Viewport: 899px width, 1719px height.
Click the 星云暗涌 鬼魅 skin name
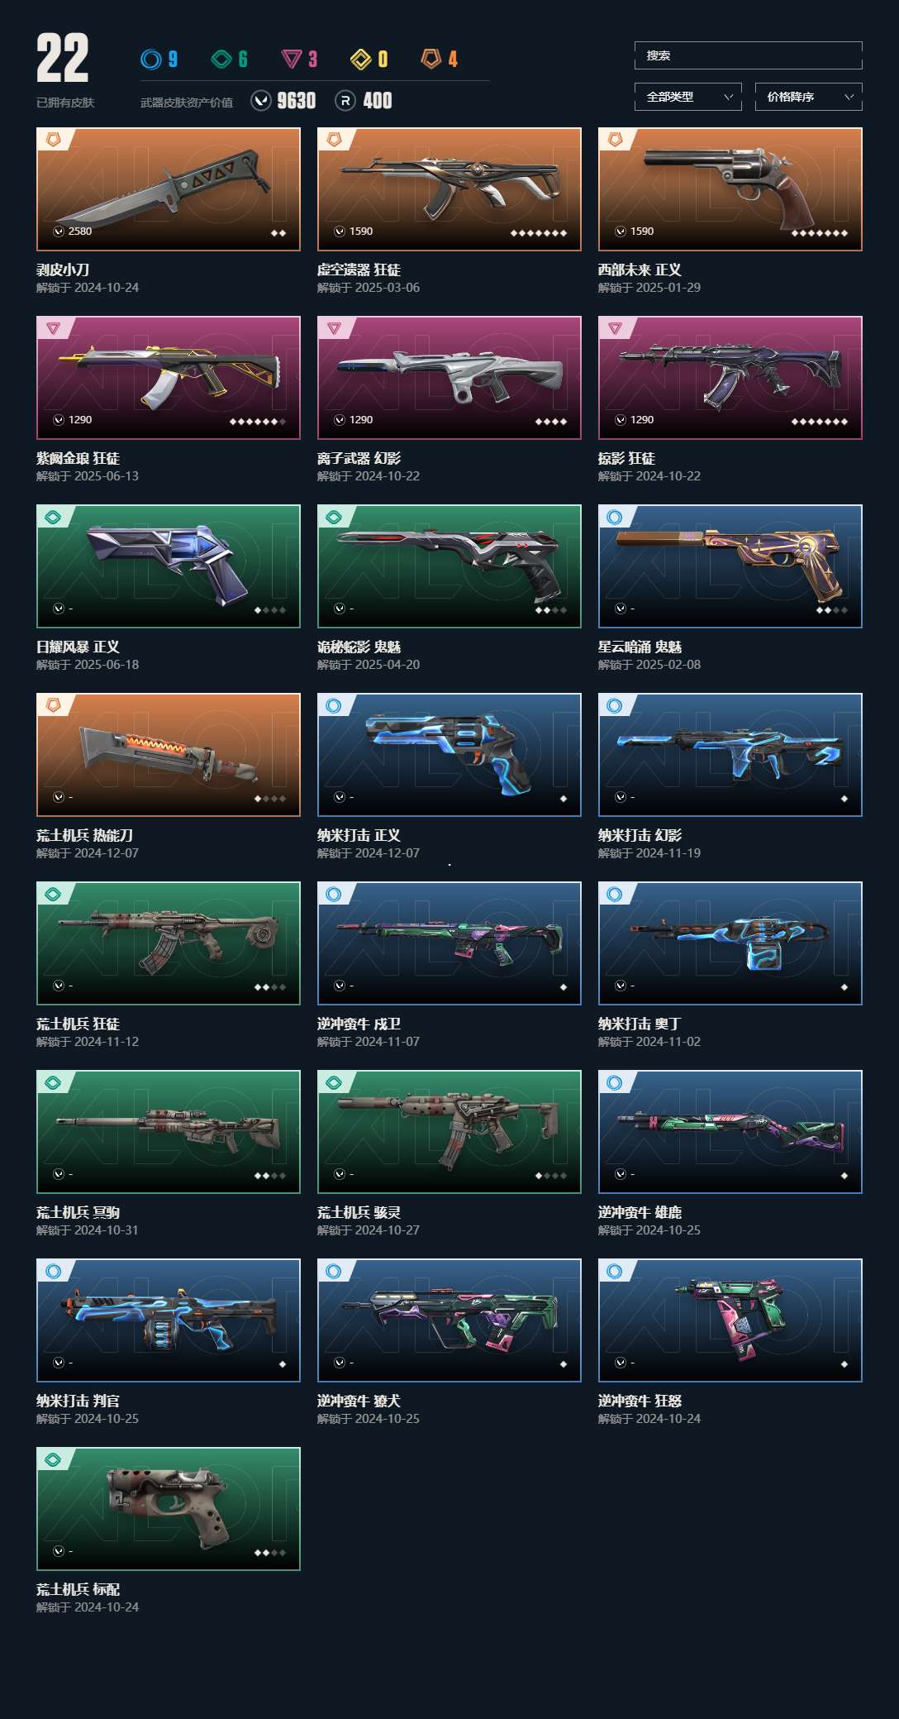(x=640, y=647)
